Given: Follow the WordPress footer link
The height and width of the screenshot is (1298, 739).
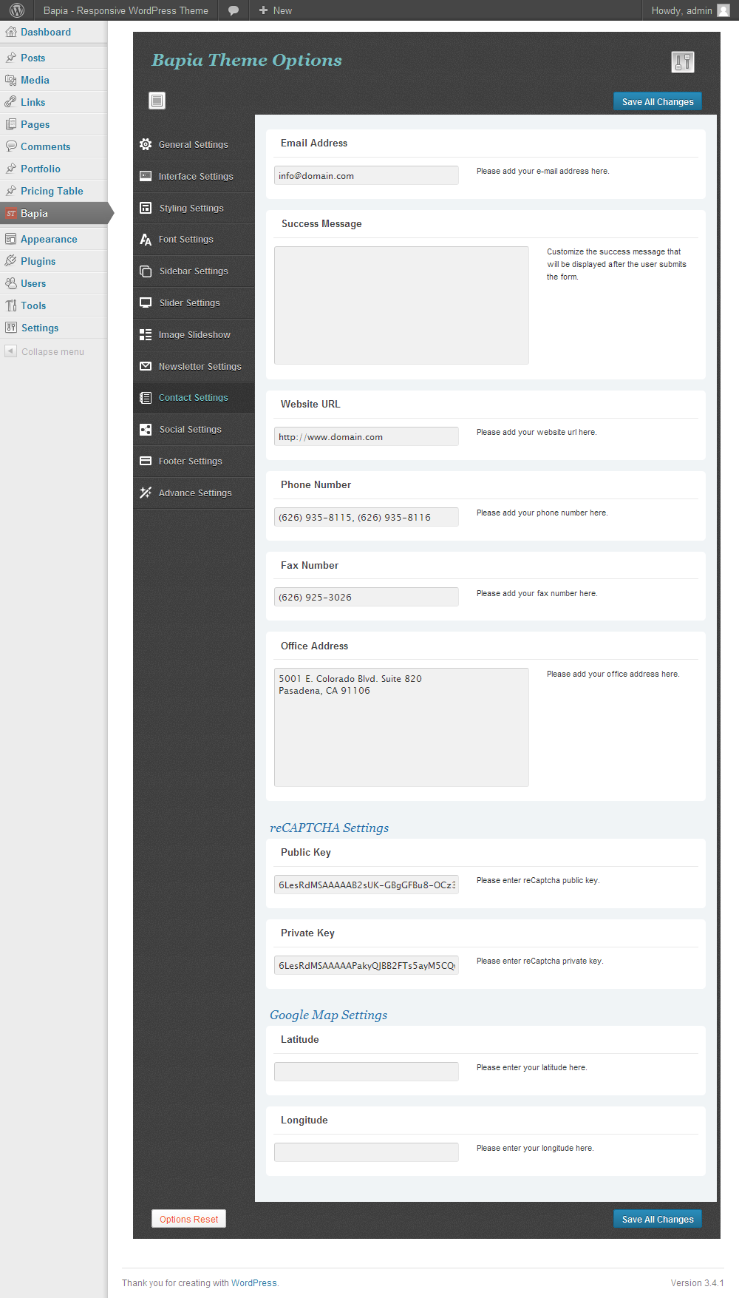Looking at the screenshot, I should click(x=253, y=1283).
